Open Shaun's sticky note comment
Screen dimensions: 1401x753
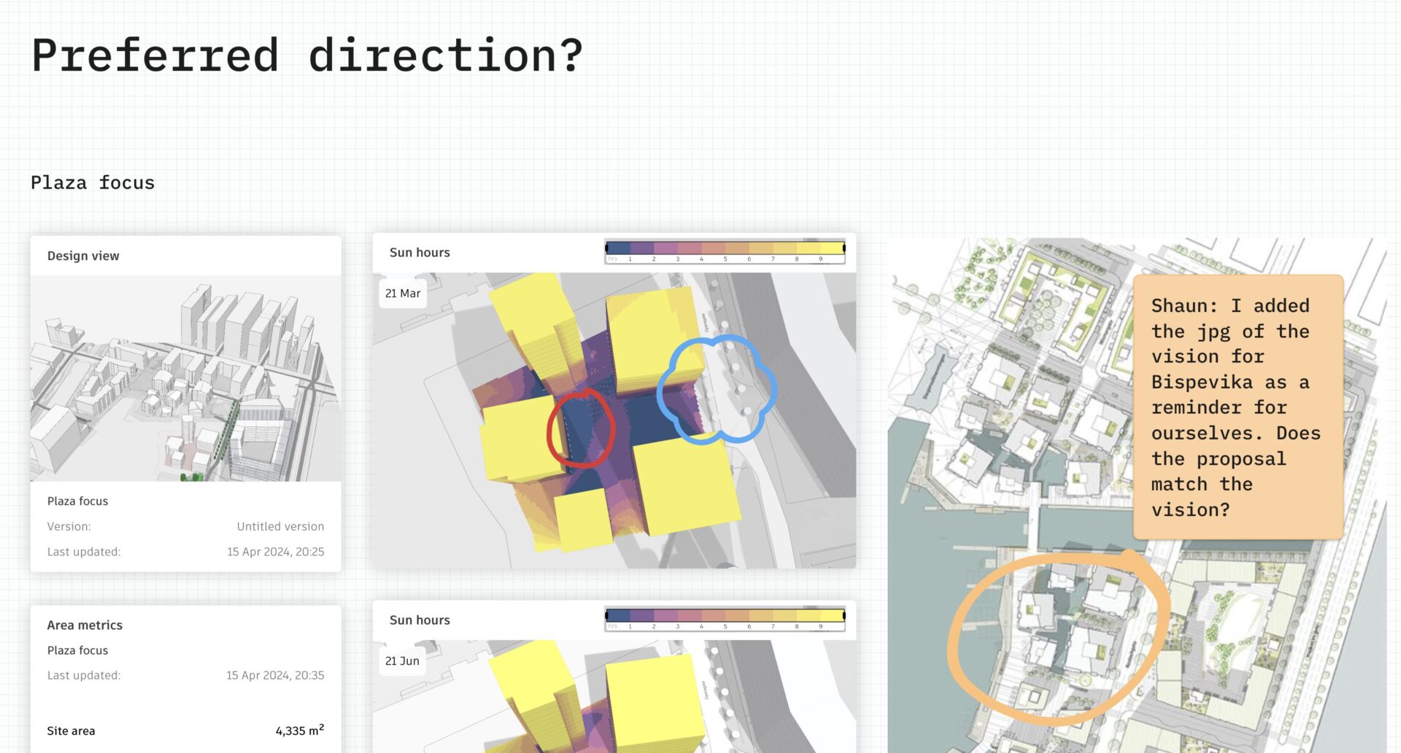[x=1238, y=407]
